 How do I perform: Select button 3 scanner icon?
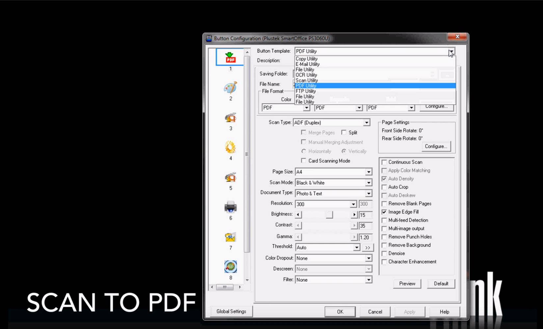pyautogui.click(x=231, y=118)
